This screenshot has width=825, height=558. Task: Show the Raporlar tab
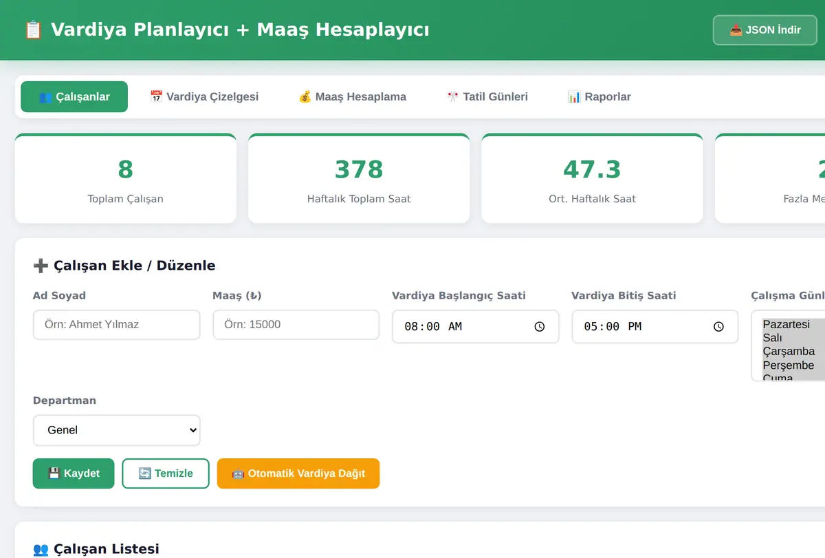pos(599,96)
